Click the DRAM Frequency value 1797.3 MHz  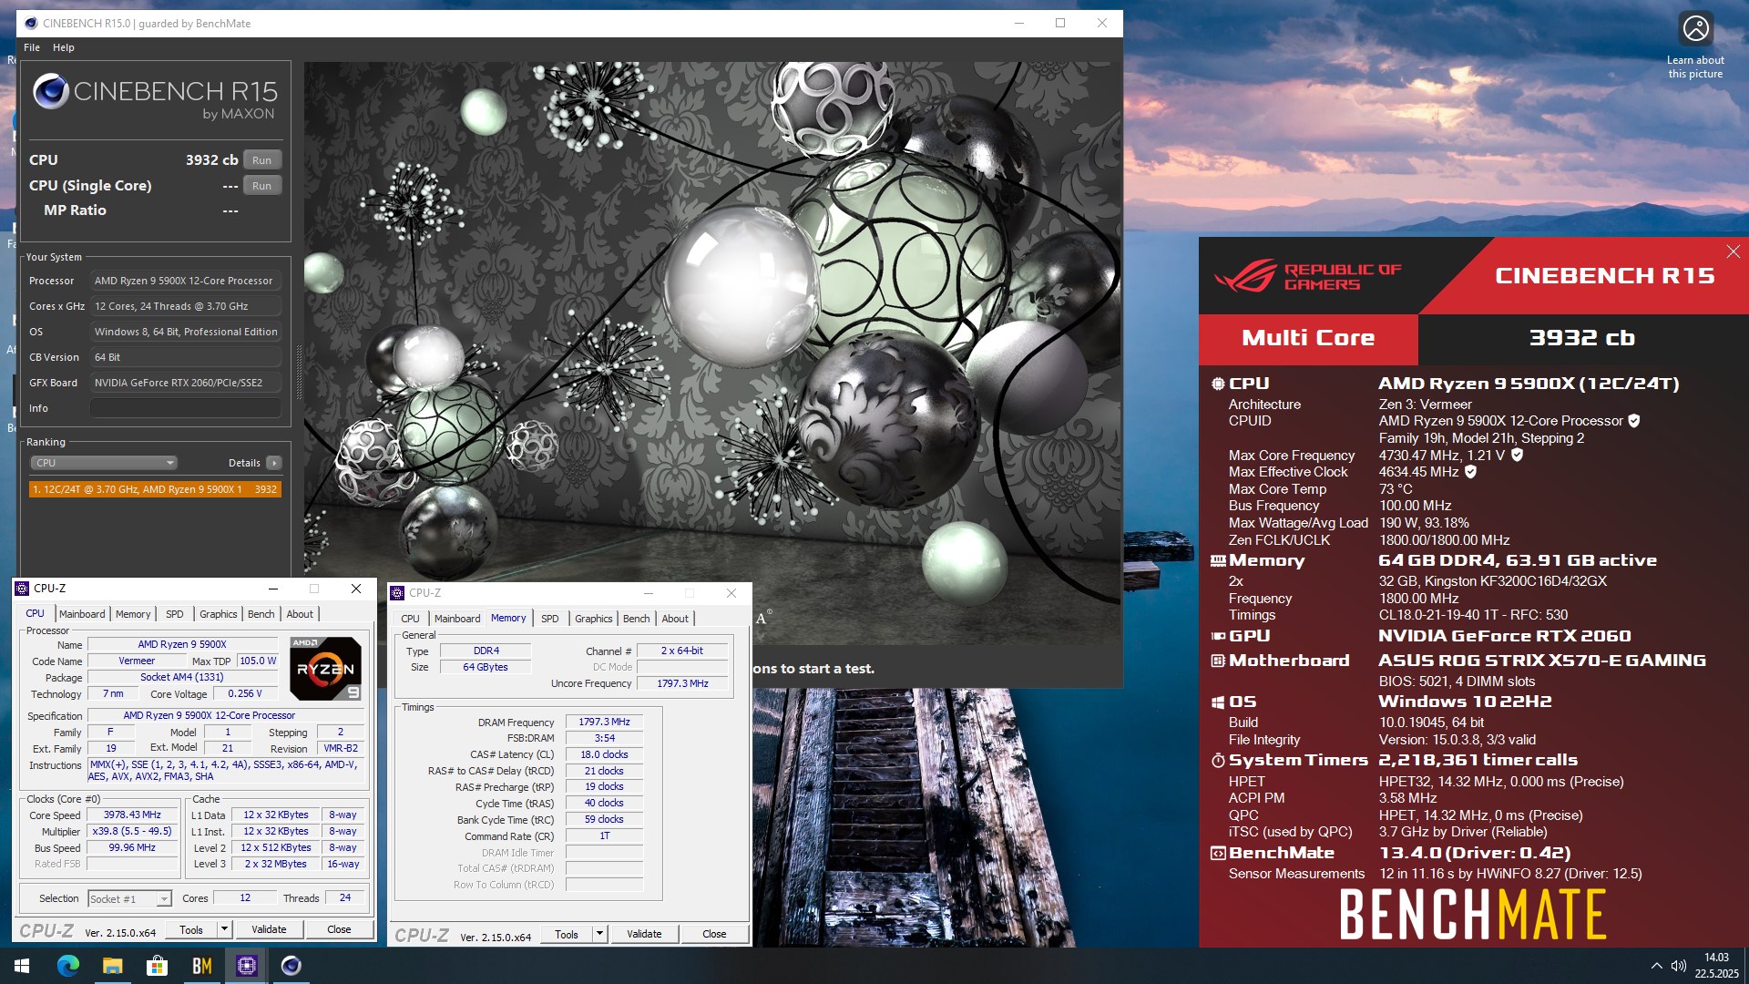click(x=604, y=722)
